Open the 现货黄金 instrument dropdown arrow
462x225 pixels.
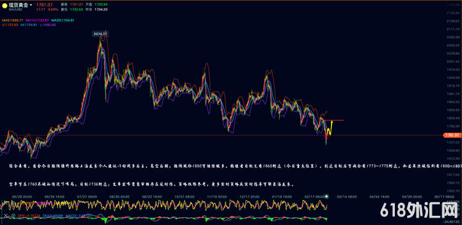pos(31,5)
